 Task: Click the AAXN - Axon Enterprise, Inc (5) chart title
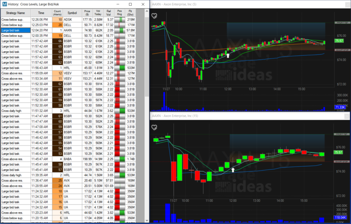click(x=174, y=4)
